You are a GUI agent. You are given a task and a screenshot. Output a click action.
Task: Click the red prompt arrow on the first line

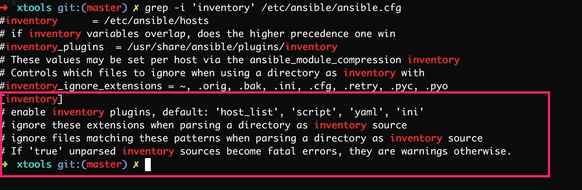click(x=4, y=7)
